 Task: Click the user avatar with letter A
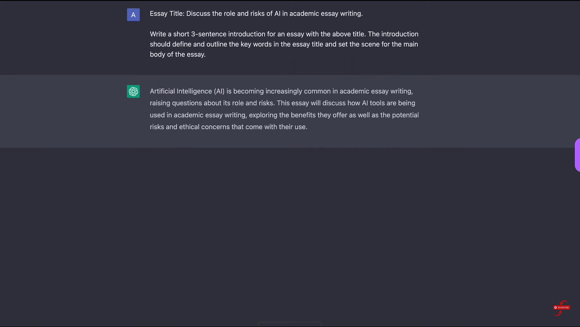(133, 15)
